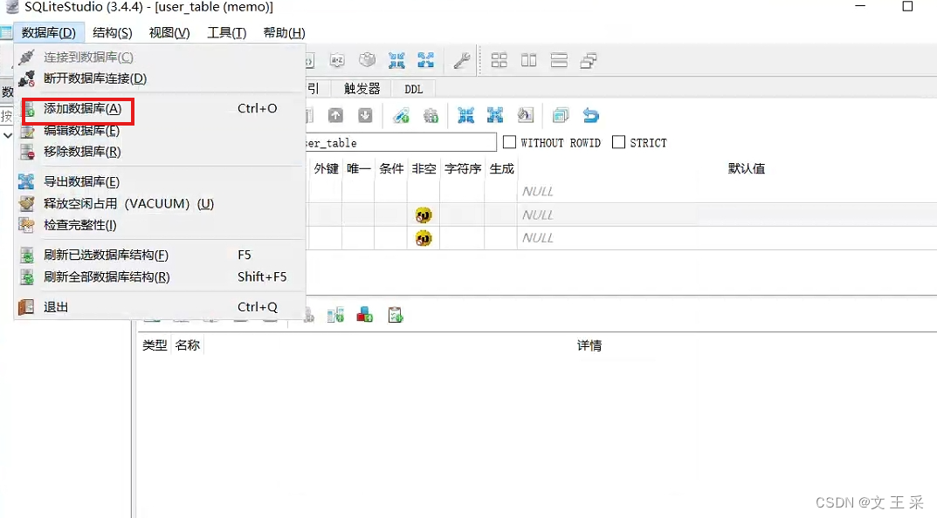Open the 视图(V) menu

pos(169,33)
